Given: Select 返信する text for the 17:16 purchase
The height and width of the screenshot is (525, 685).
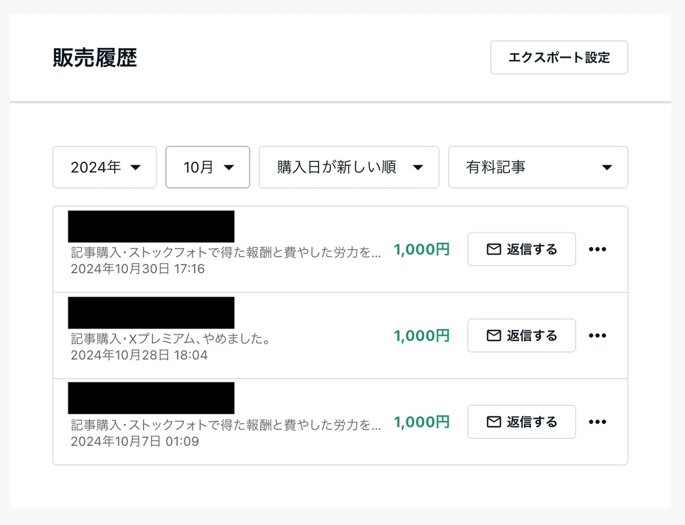Looking at the screenshot, I should (x=532, y=249).
